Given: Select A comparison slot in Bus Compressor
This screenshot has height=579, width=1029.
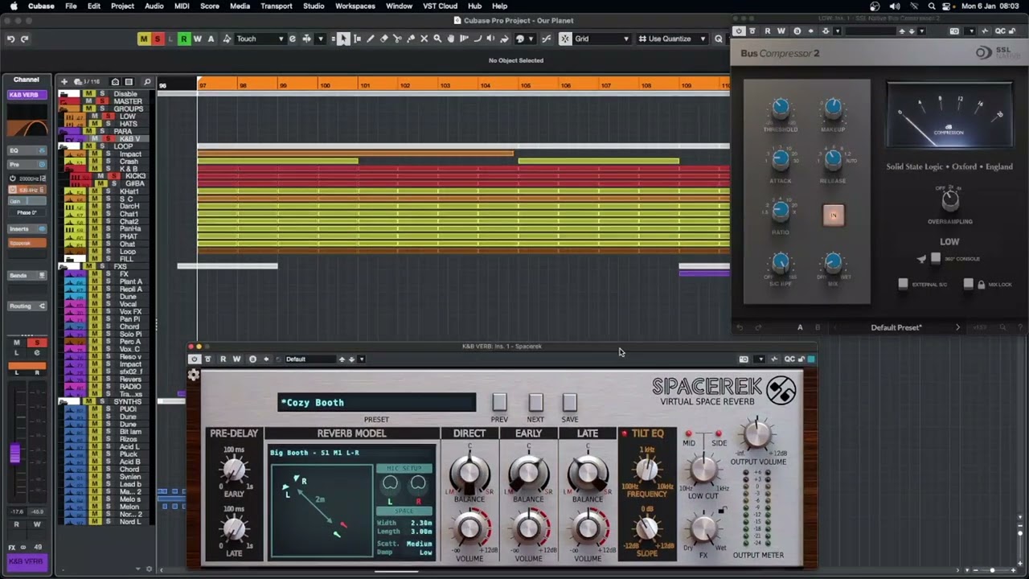Looking at the screenshot, I should 799,327.
